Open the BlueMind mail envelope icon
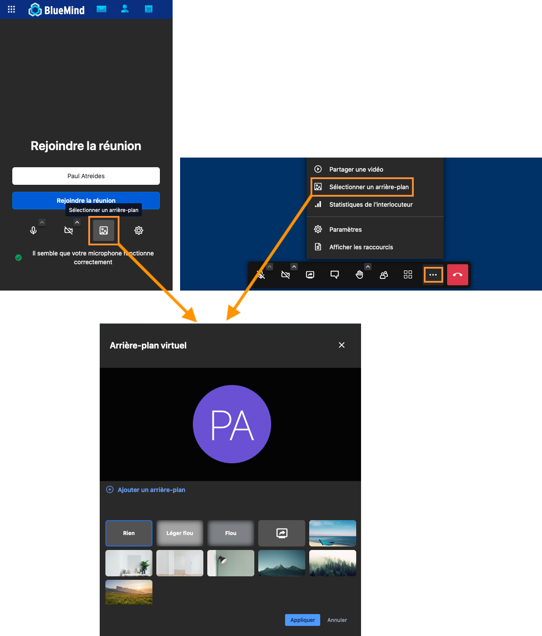Image resolution: width=542 pixels, height=636 pixels. click(x=101, y=9)
